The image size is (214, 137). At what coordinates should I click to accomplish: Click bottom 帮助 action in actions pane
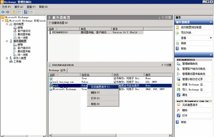184,122
